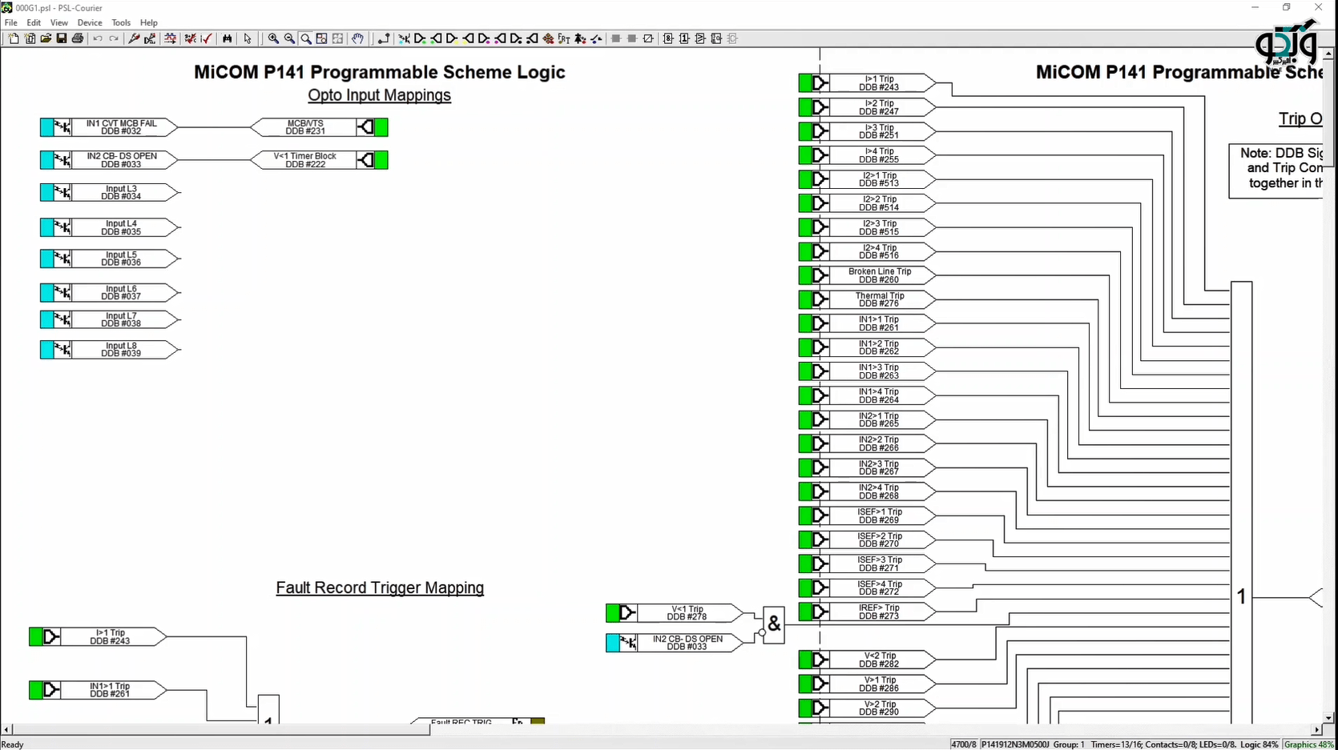Open the View menu
Screen dimensions: 1338x750
click(59, 22)
